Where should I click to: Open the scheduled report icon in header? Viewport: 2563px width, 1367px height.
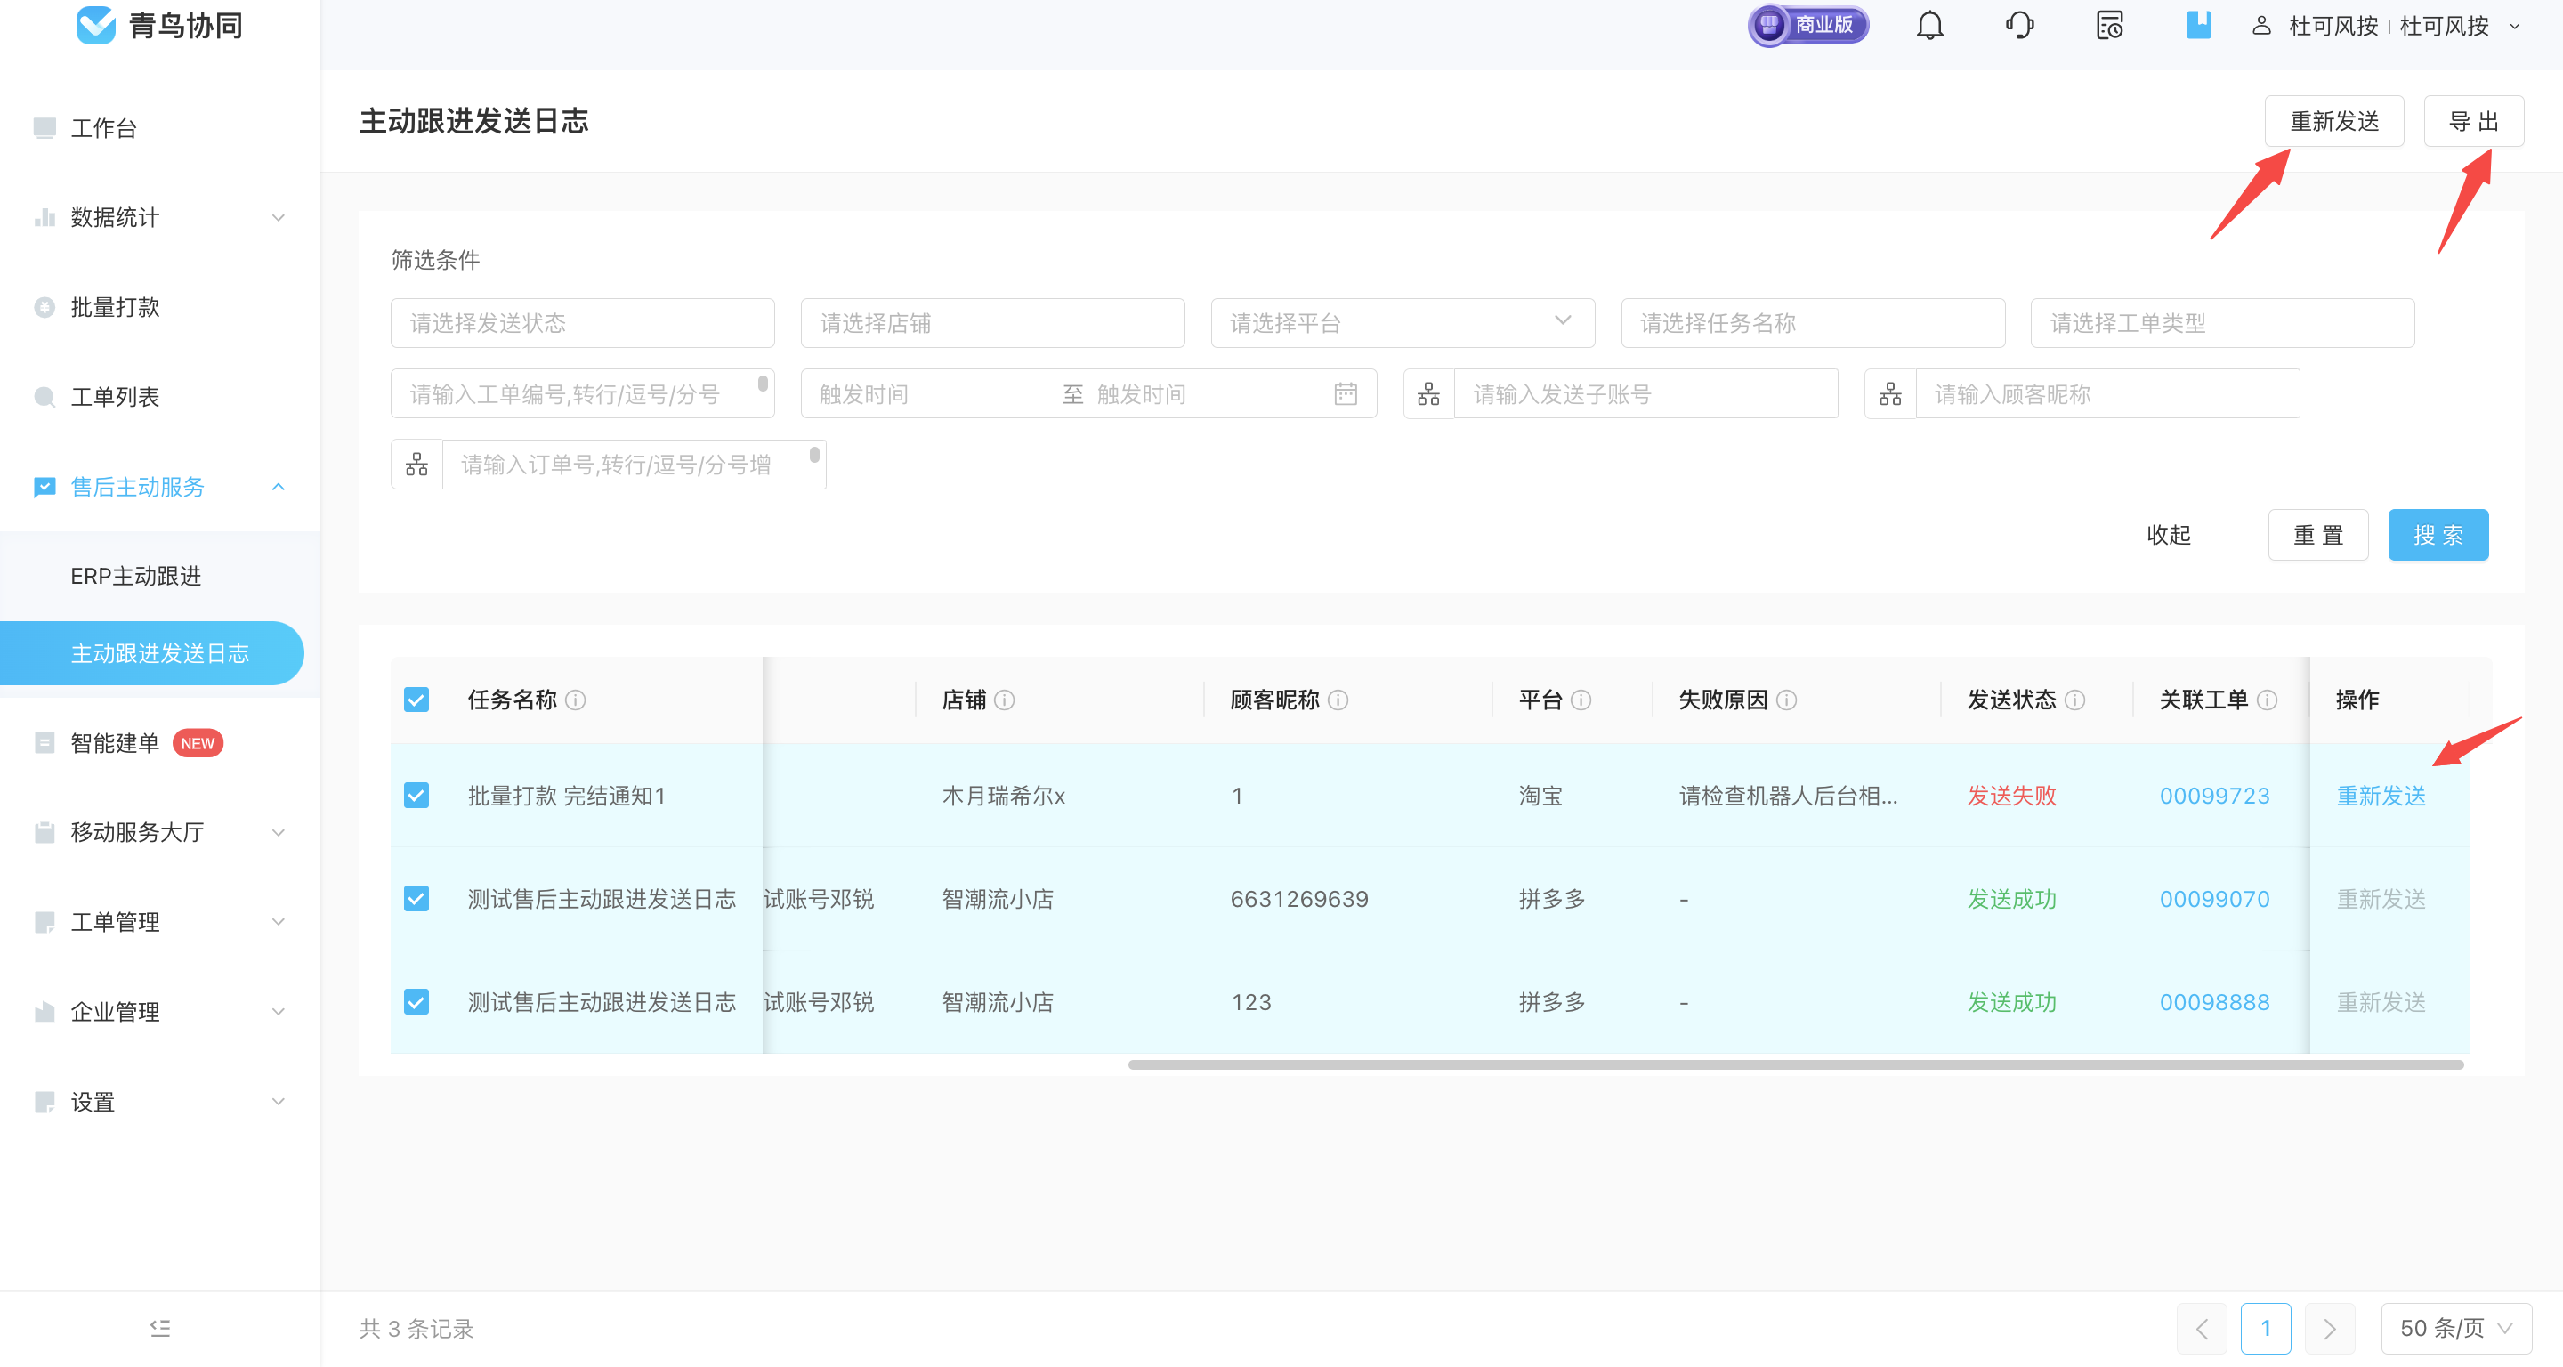[2109, 25]
